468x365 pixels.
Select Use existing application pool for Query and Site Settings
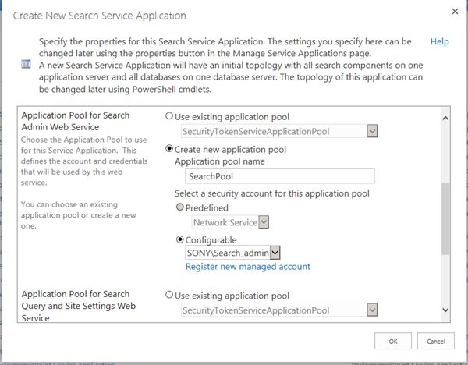(x=169, y=295)
